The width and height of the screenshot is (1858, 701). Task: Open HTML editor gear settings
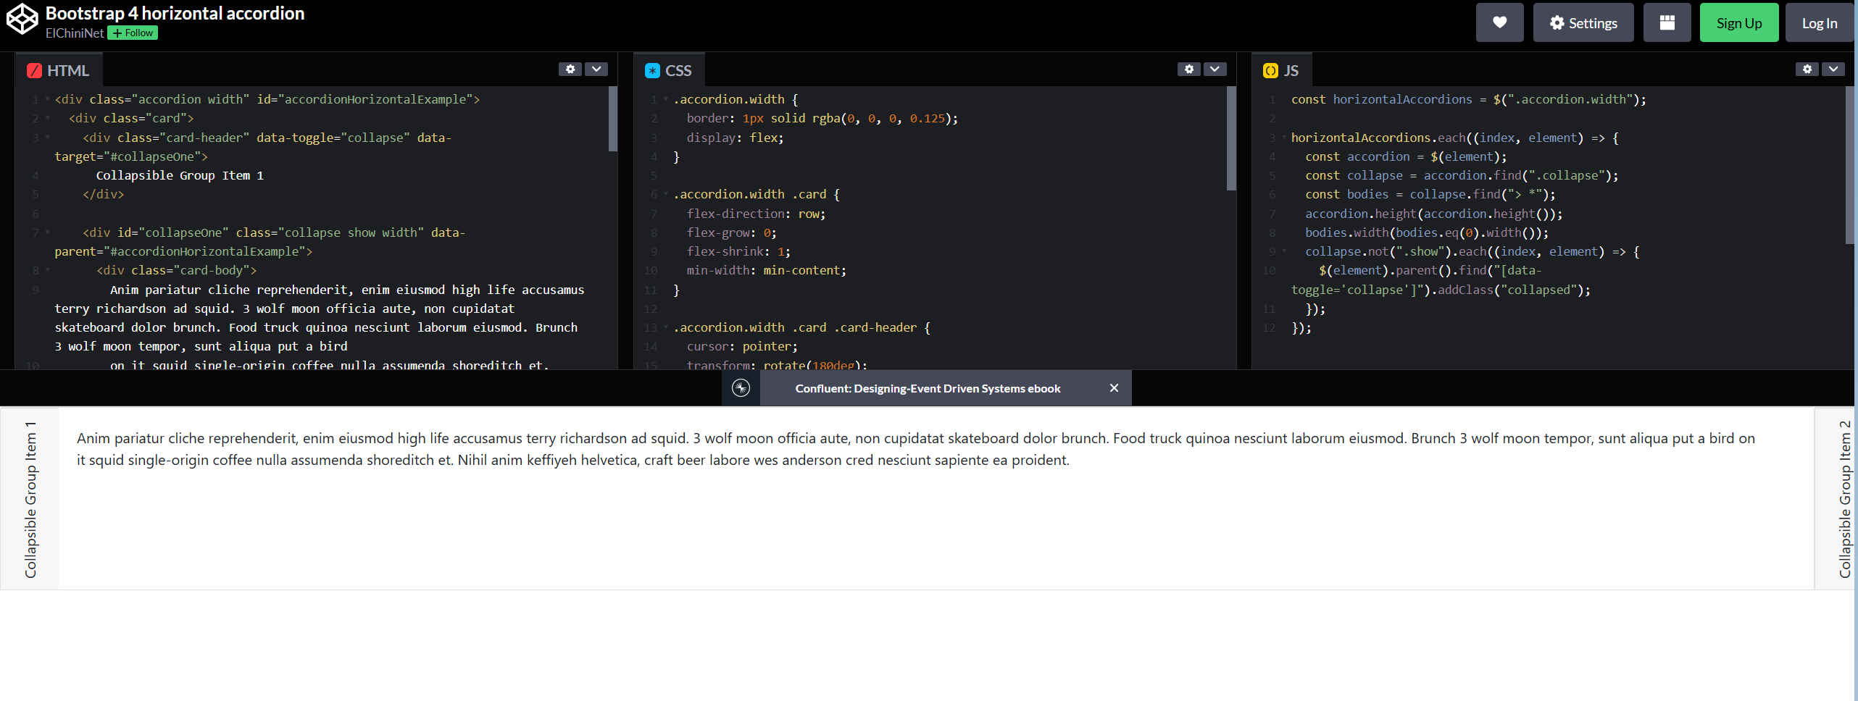click(x=570, y=69)
